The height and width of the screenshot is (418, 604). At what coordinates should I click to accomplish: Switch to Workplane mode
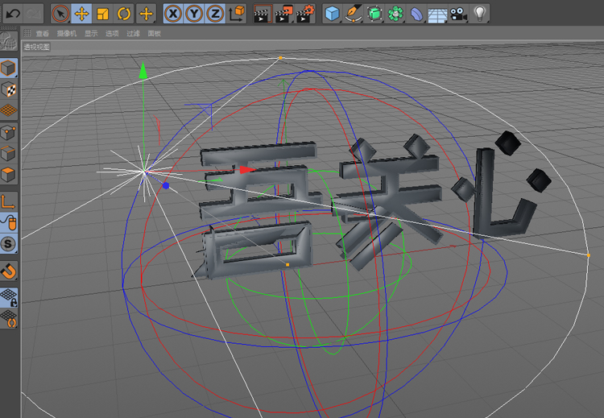9,110
